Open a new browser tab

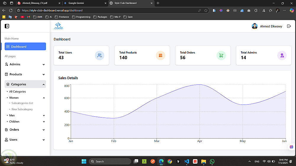[x=158, y=3]
